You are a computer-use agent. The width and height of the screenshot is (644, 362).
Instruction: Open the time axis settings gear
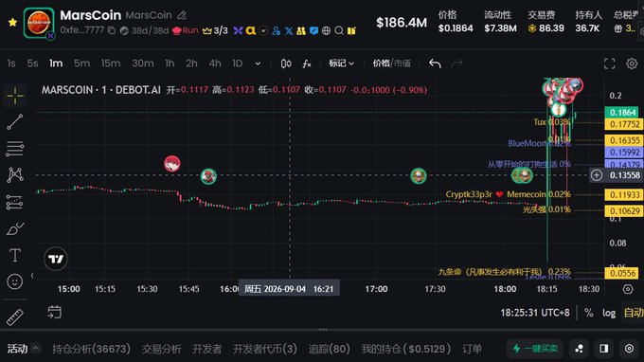628,289
